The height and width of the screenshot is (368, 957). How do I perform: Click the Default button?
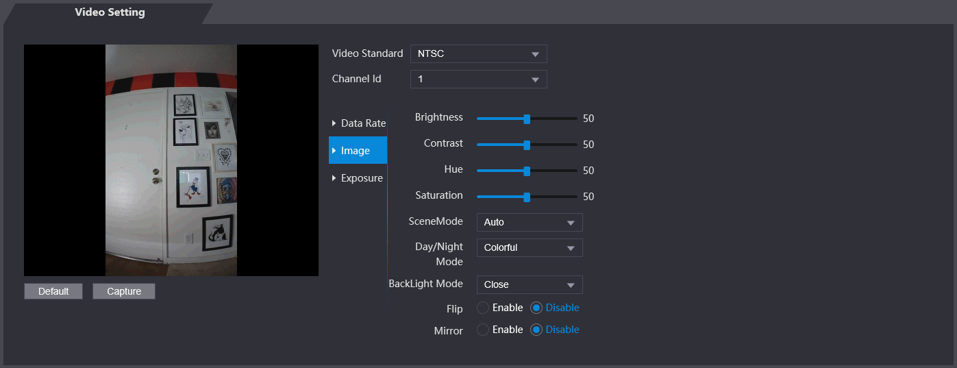53,292
